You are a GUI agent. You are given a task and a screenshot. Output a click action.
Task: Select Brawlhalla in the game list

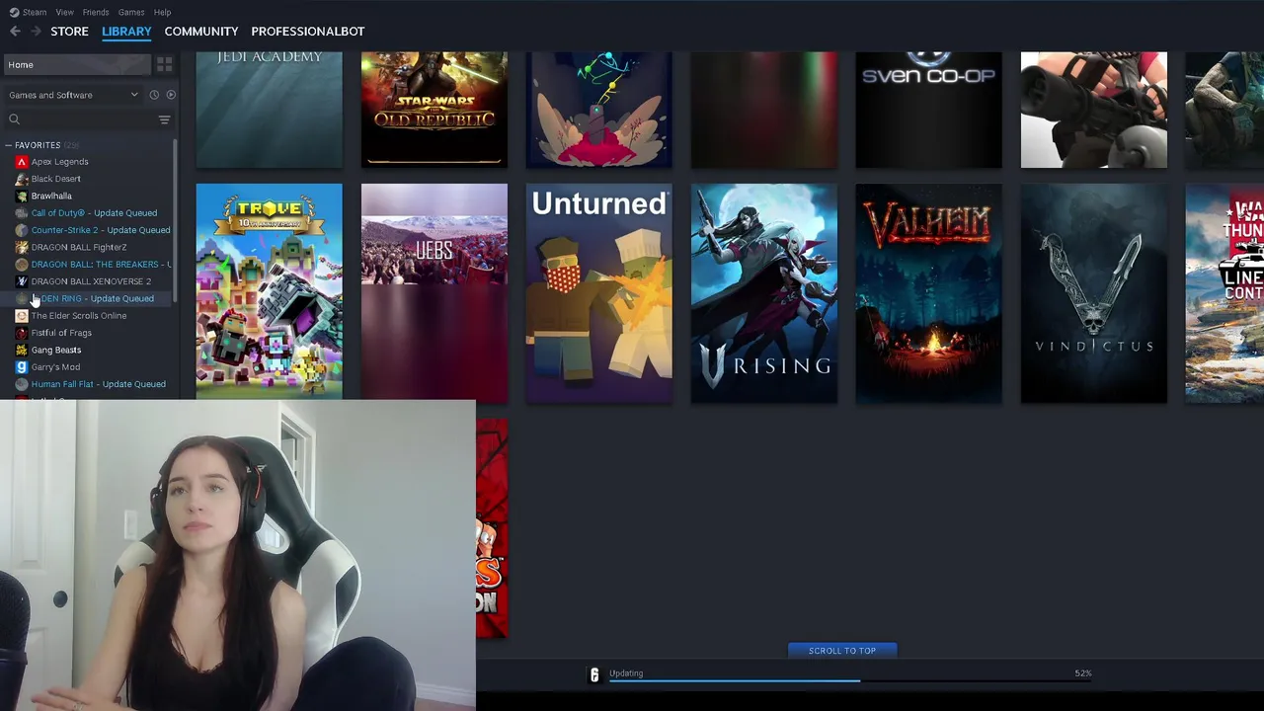[x=51, y=196]
